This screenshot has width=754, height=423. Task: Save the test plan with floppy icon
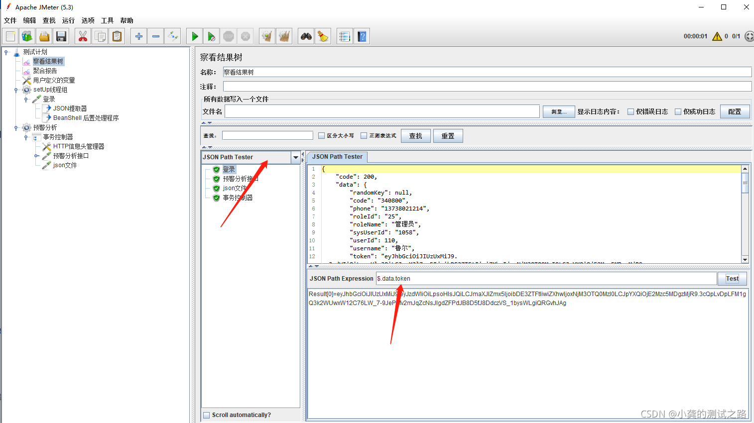pos(61,36)
